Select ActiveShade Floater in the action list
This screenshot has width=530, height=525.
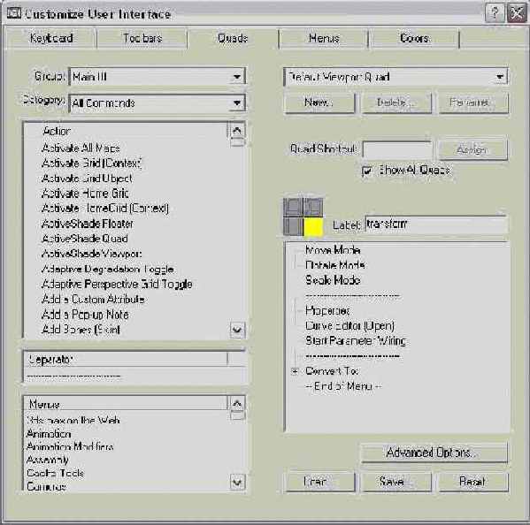[88, 224]
